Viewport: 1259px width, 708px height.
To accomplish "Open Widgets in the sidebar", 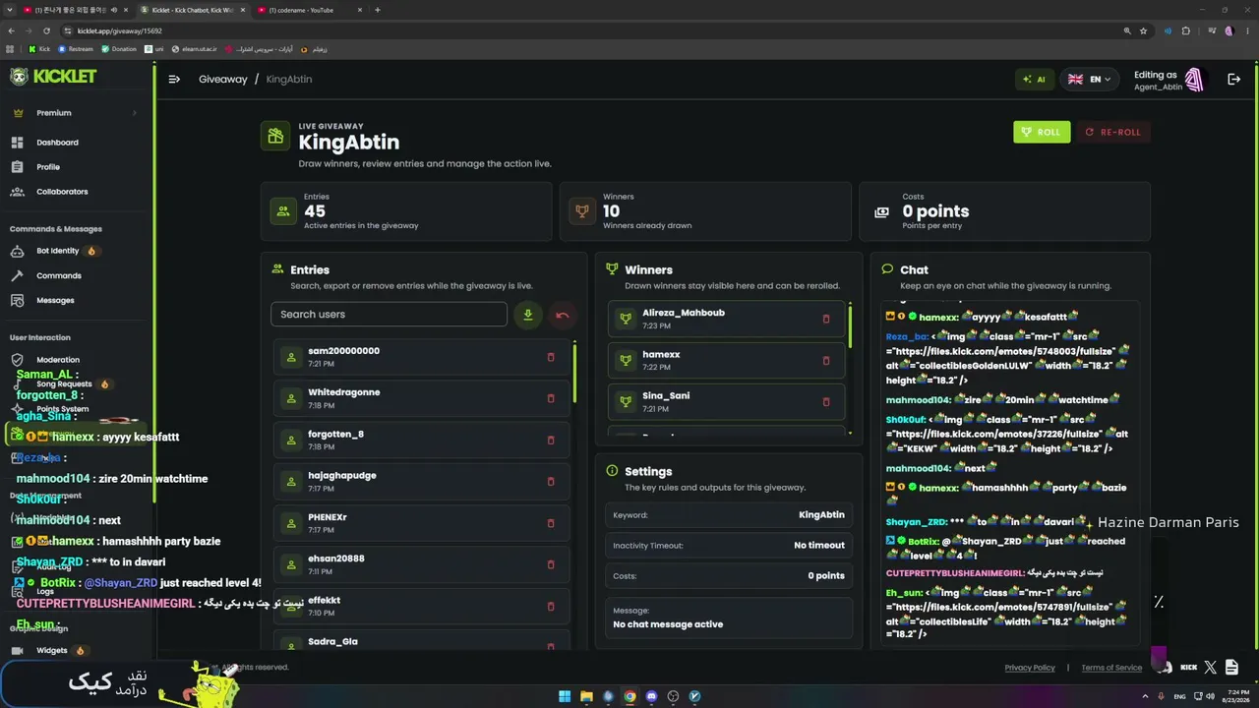I will click(52, 650).
